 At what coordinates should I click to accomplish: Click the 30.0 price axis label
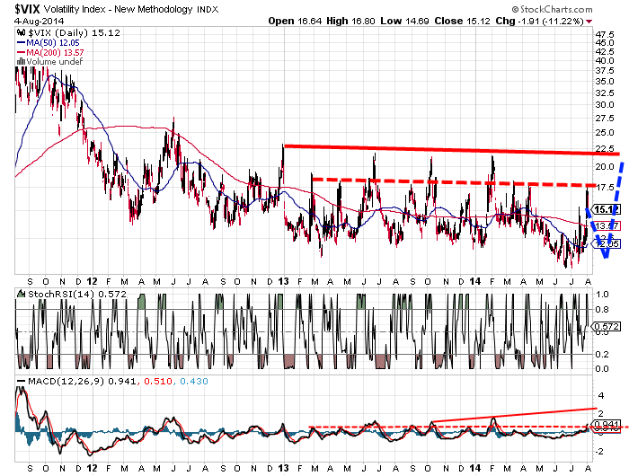point(605,105)
